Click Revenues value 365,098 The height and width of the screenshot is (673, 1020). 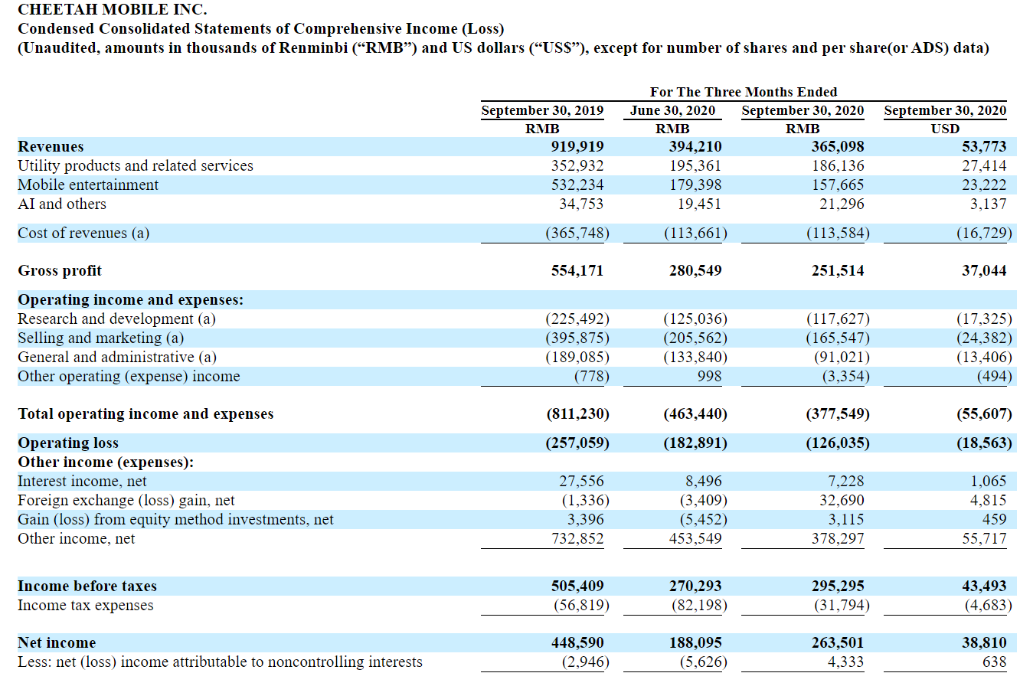pos(838,146)
